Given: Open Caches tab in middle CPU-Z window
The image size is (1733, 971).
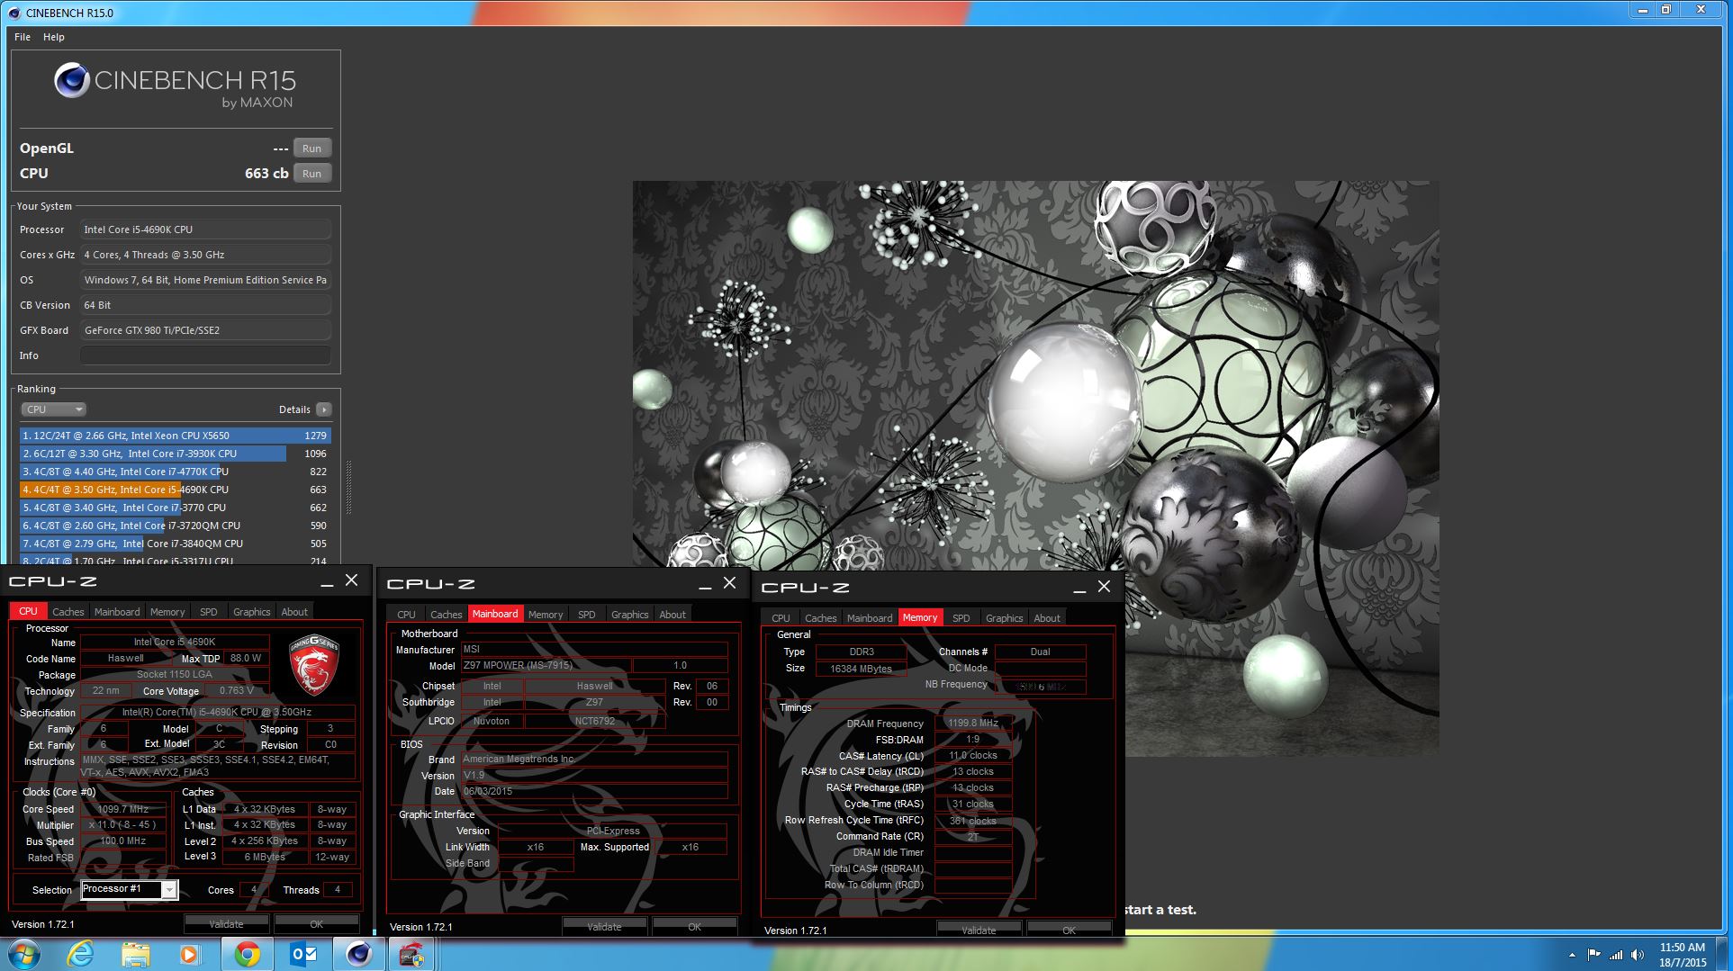Looking at the screenshot, I should pyautogui.click(x=446, y=615).
